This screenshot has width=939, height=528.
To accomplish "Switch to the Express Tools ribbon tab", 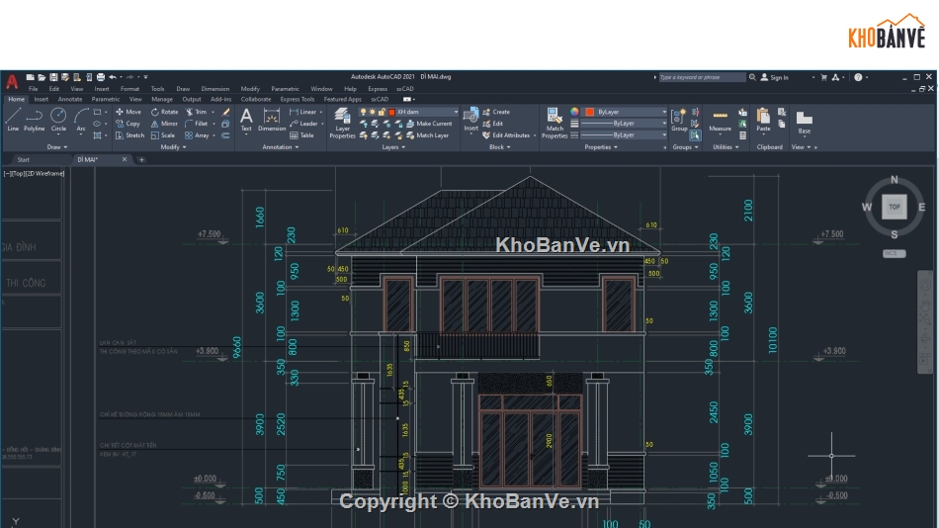I will 298,100.
